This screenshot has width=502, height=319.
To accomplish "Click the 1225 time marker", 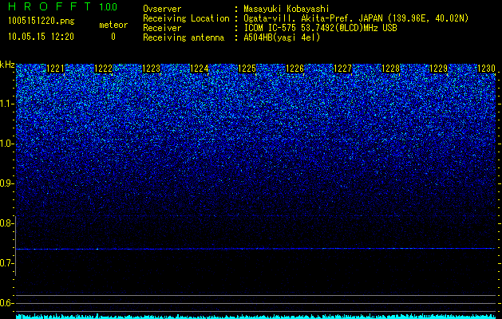I will click(247, 69).
